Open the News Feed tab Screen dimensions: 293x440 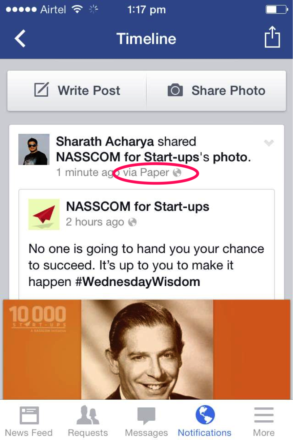coord(29,421)
